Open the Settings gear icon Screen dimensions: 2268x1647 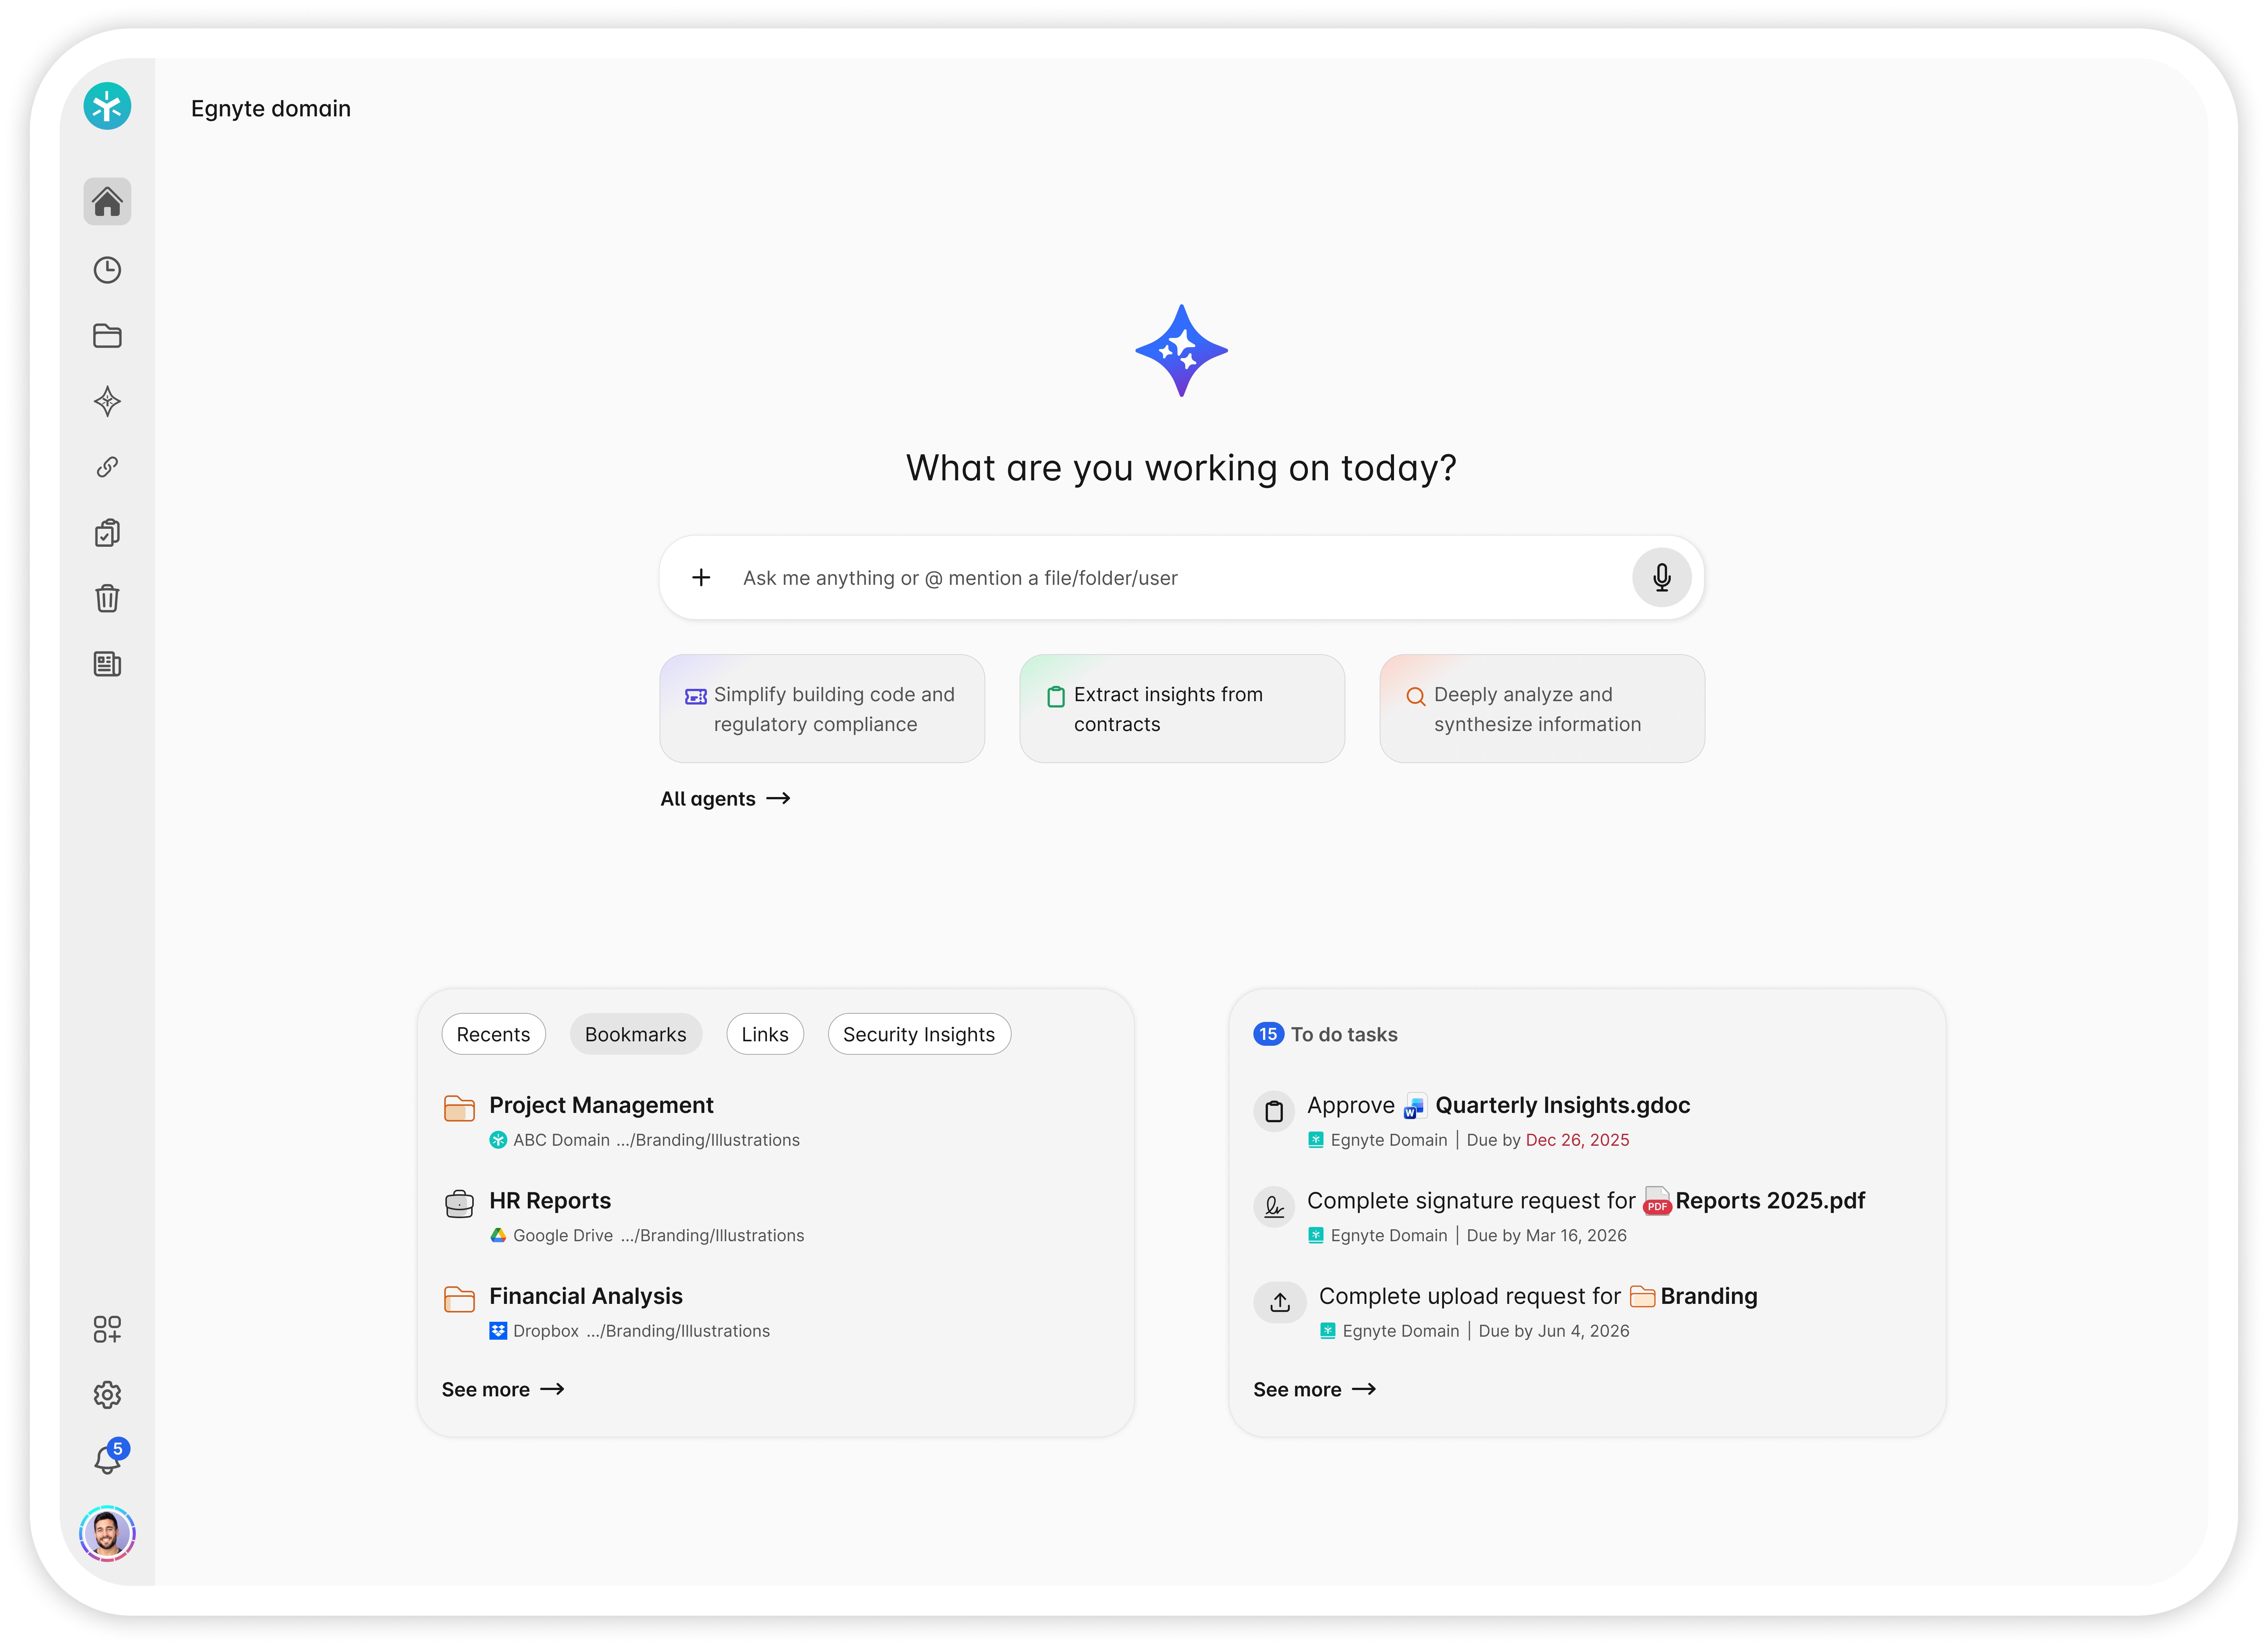(x=107, y=1394)
